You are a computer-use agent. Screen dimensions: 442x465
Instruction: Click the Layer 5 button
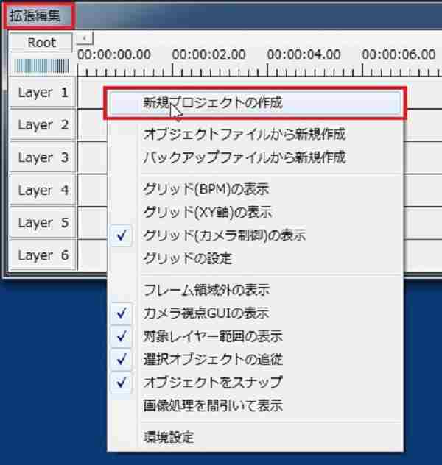[x=43, y=222]
